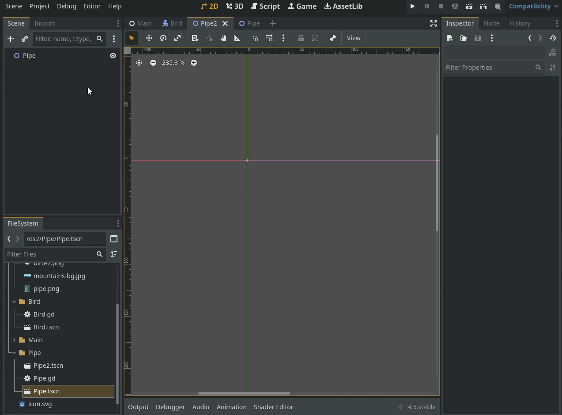Click the Filter Properties search field
Screen dimensions: 562x415
(x=488, y=68)
